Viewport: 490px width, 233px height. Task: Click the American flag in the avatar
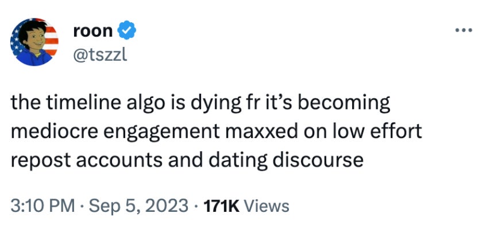click(49, 35)
